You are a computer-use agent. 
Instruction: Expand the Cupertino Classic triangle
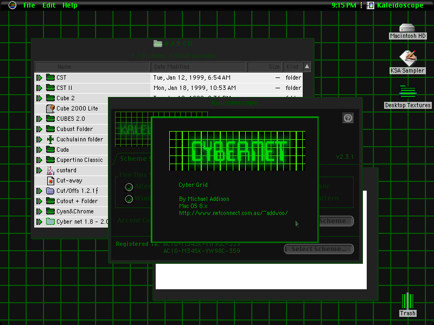point(39,160)
